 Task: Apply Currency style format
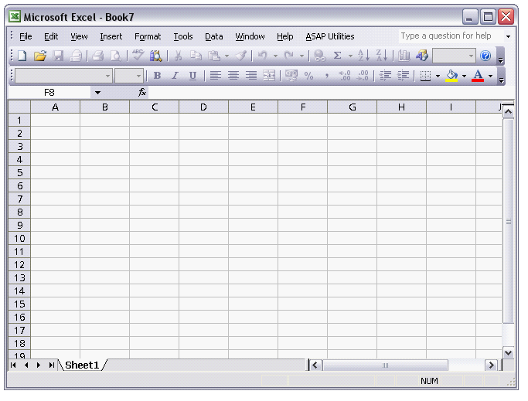[x=291, y=76]
